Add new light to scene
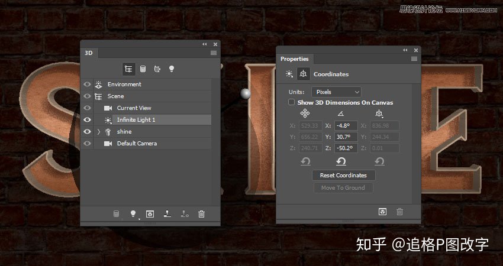 [x=133, y=214]
